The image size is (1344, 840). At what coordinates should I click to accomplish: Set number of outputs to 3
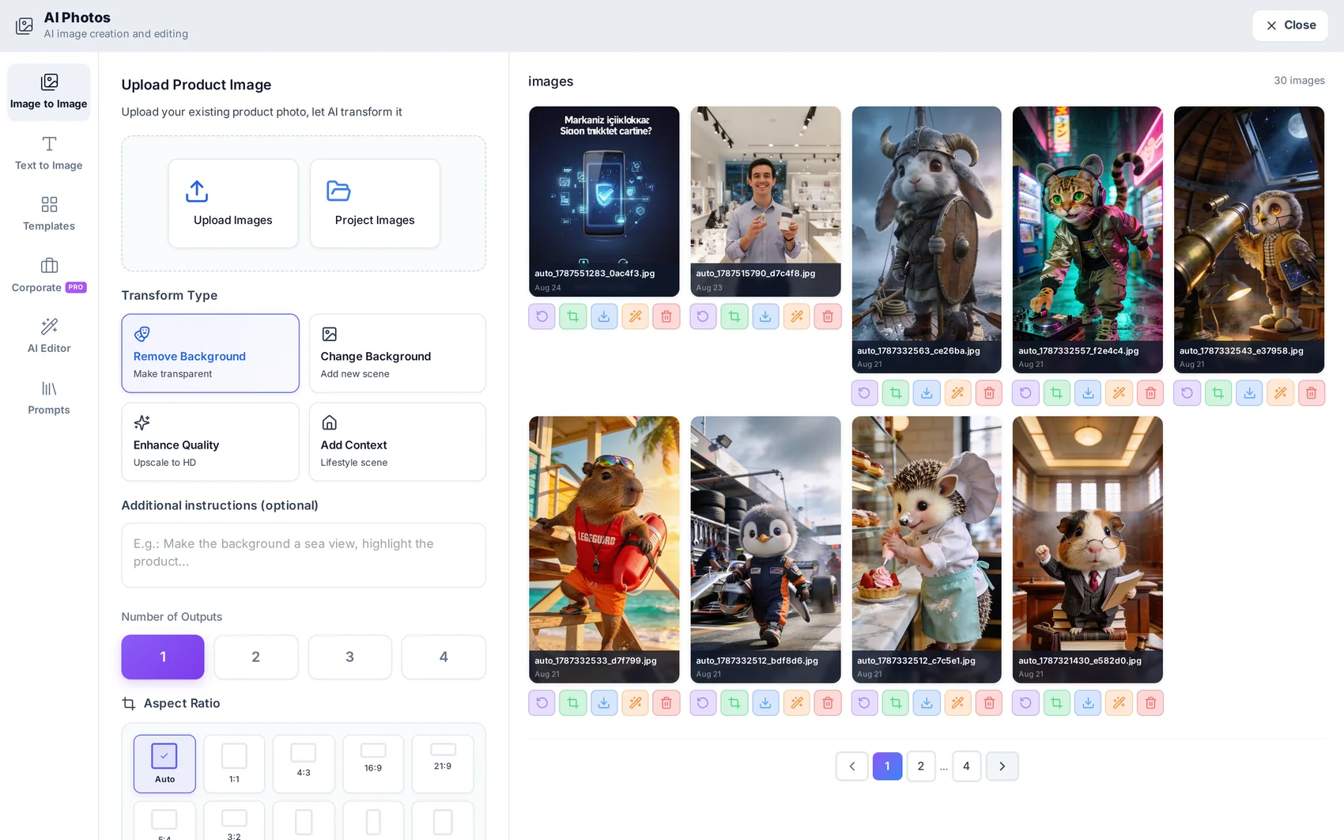(349, 657)
